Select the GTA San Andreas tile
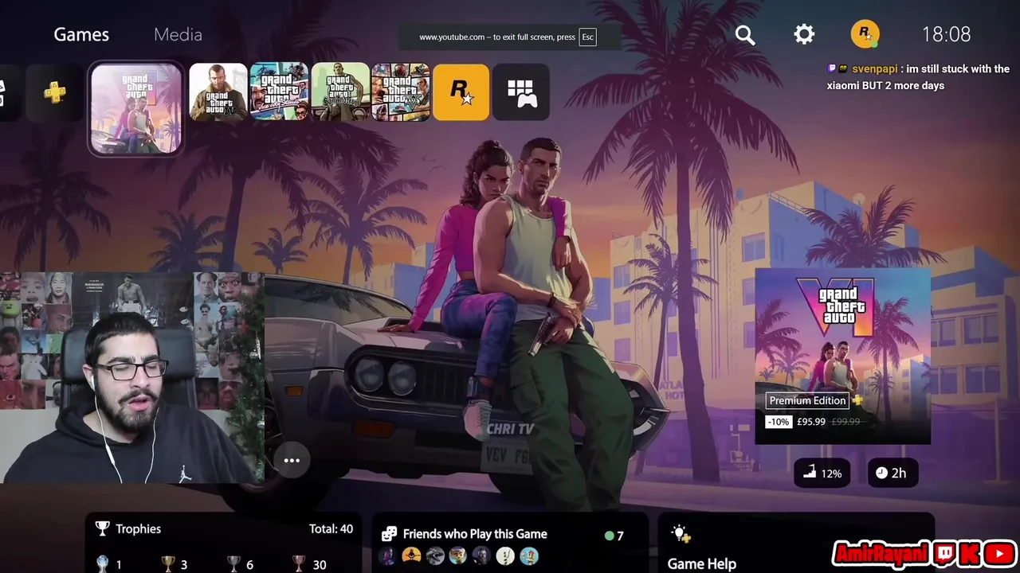 coord(340,92)
